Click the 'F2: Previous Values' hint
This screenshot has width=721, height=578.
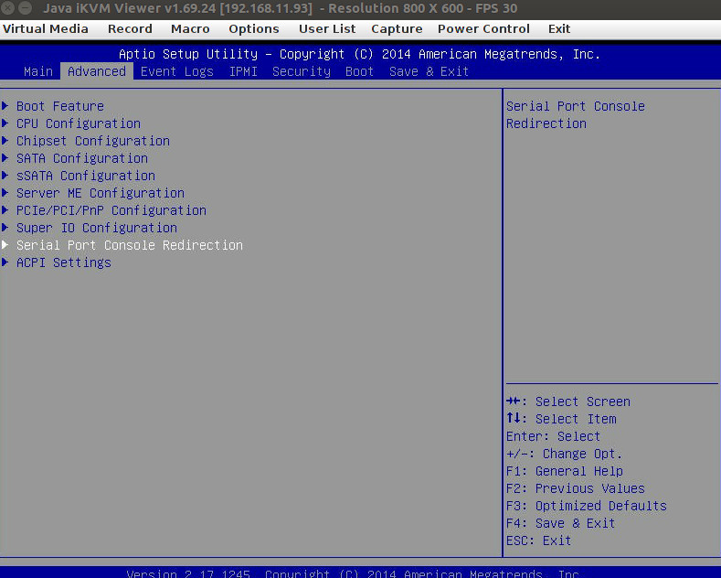point(575,488)
